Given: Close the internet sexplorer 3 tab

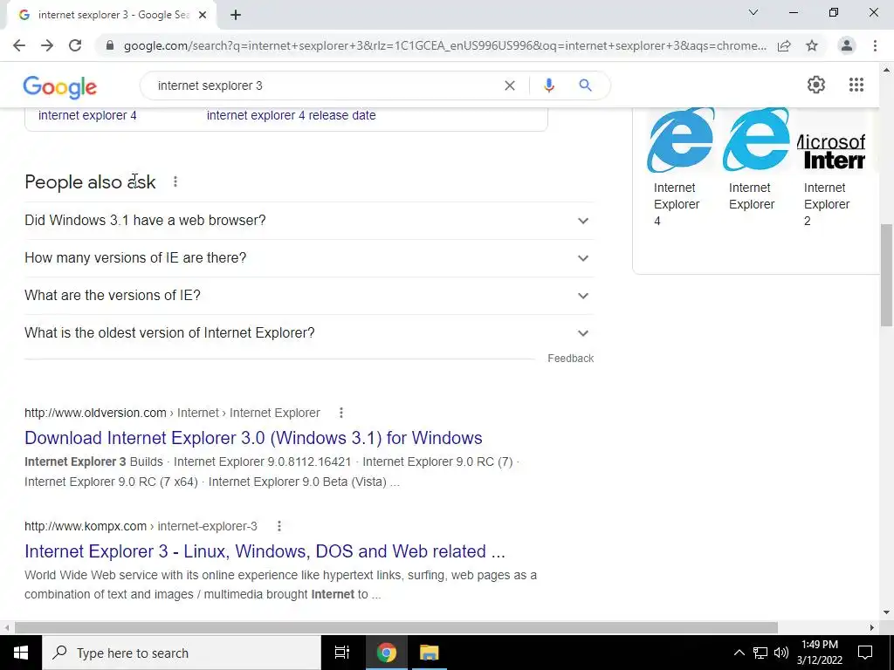Looking at the screenshot, I should [203, 15].
